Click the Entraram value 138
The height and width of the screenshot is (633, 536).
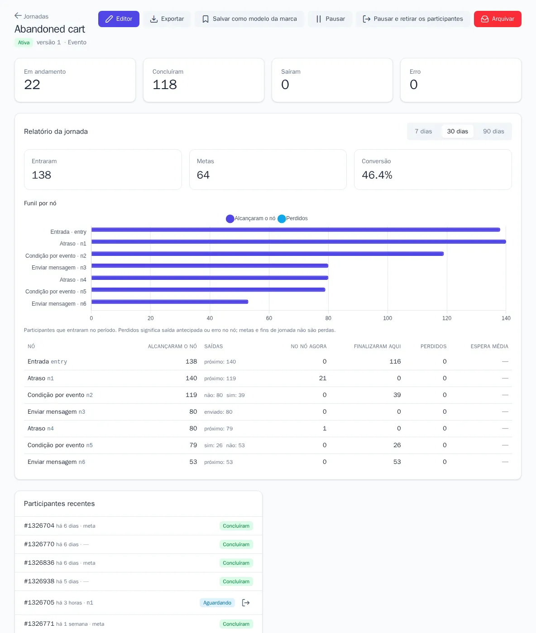coord(42,175)
